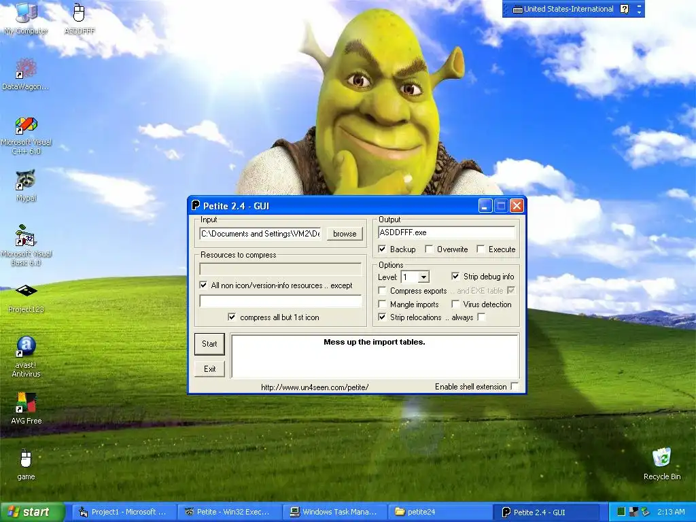Close the Petite 2.4 window
The image size is (696, 522).
517,205
